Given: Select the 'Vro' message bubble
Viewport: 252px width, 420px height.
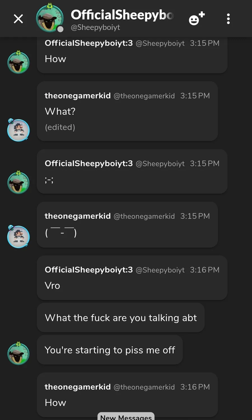Looking at the screenshot, I should tap(132, 278).
